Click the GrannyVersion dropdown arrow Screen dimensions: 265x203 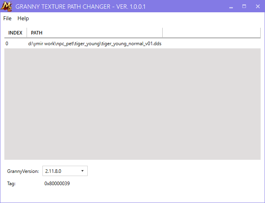[x=82, y=171]
